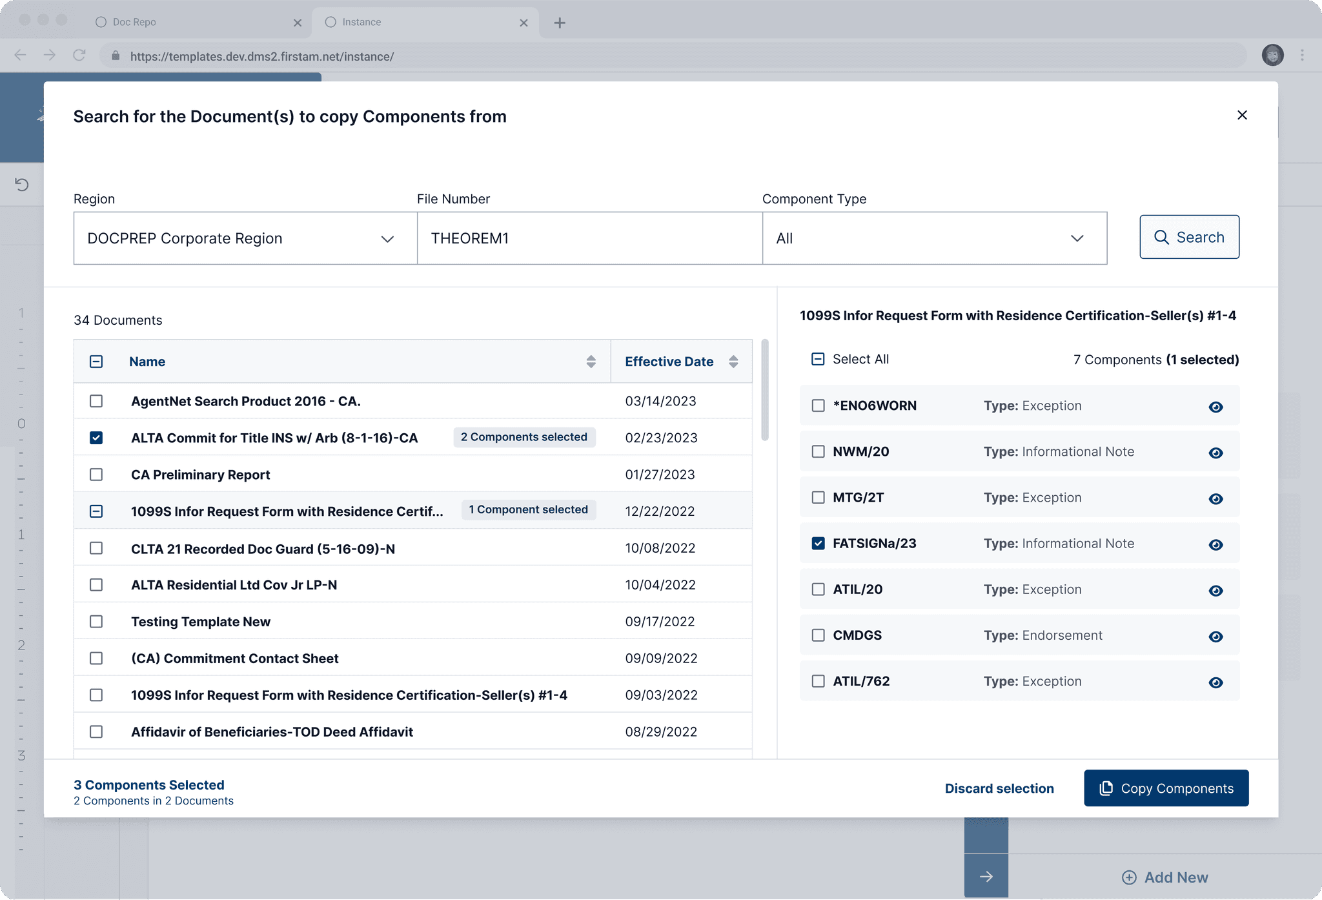1322x900 pixels.
Task: Uncheck the FATSIGNa/23 component
Action: click(x=818, y=544)
